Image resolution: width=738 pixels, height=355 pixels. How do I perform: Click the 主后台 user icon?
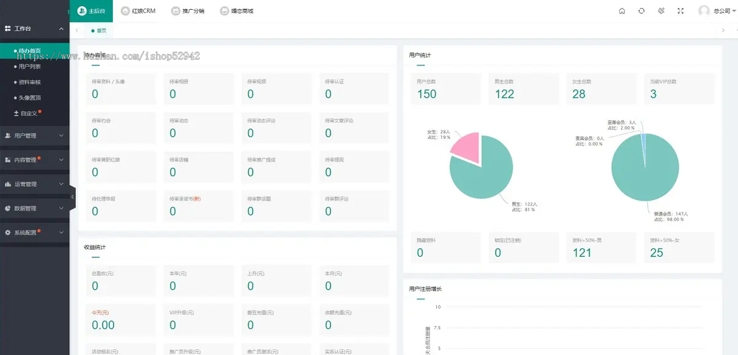point(82,11)
